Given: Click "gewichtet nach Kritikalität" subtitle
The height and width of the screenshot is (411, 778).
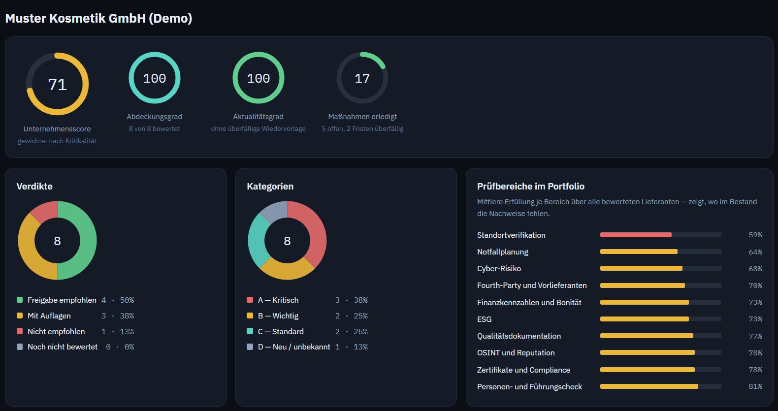Looking at the screenshot, I should point(57,141).
